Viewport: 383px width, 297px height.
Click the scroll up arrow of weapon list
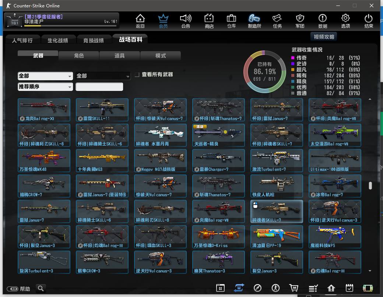coord(370,99)
